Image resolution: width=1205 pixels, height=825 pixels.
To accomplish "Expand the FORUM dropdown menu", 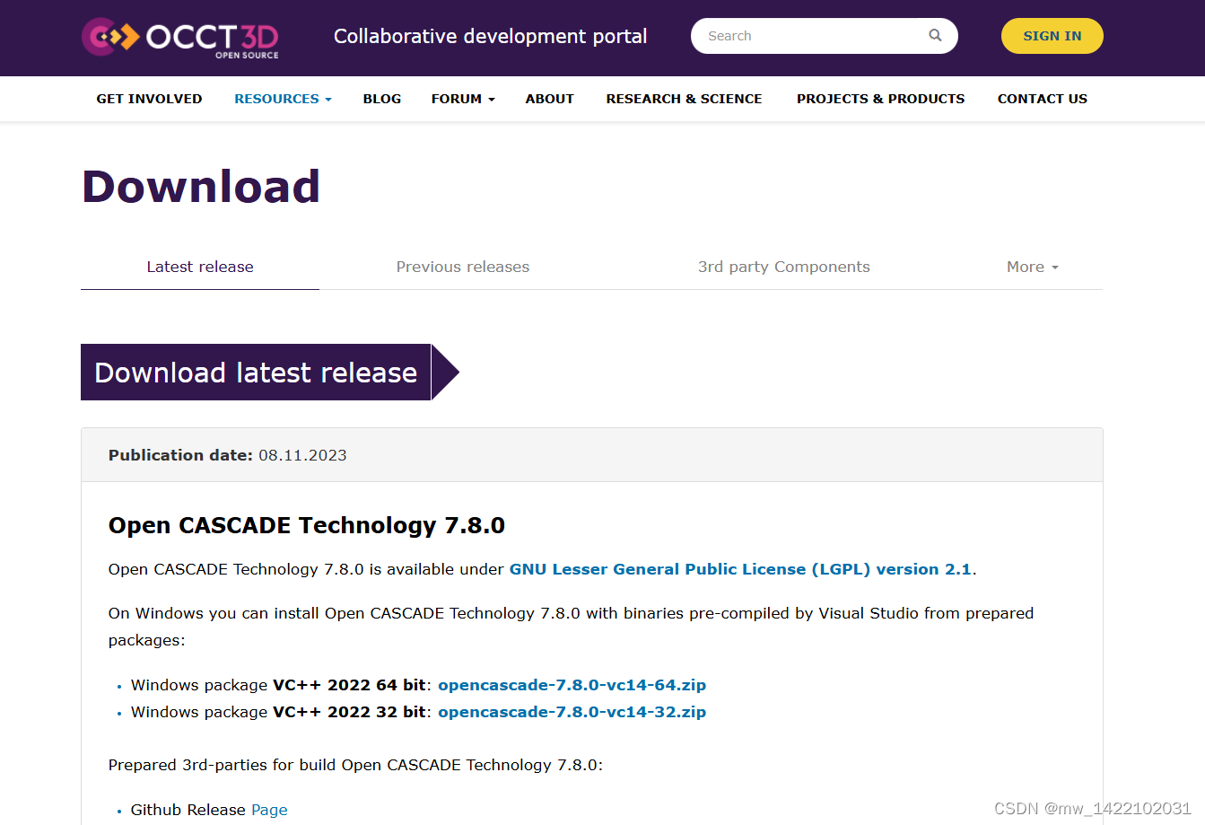I will [x=463, y=99].
